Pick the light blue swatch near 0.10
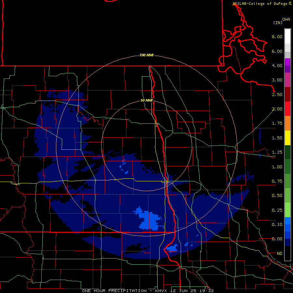 (287, 221)
